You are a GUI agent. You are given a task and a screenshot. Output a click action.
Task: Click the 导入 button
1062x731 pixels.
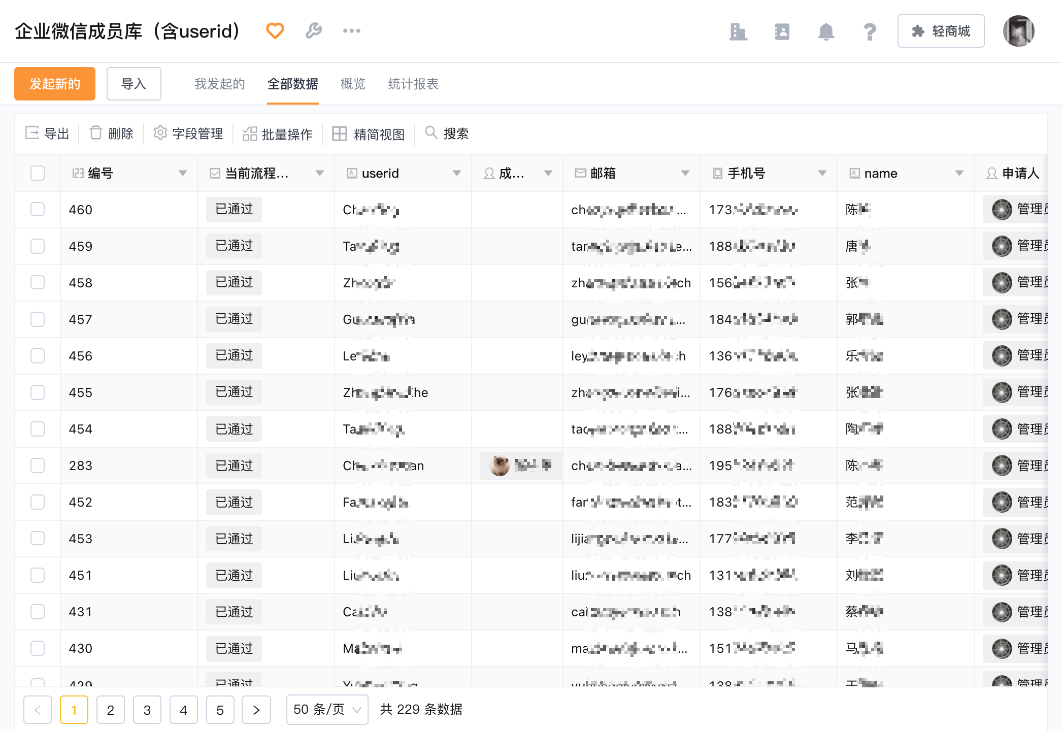(x=134, y=84)
